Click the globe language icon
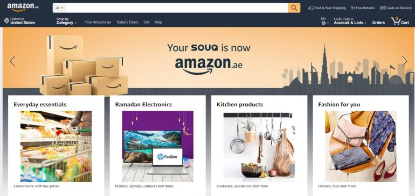Screen dimensions: 415x196 pos(323,23)
